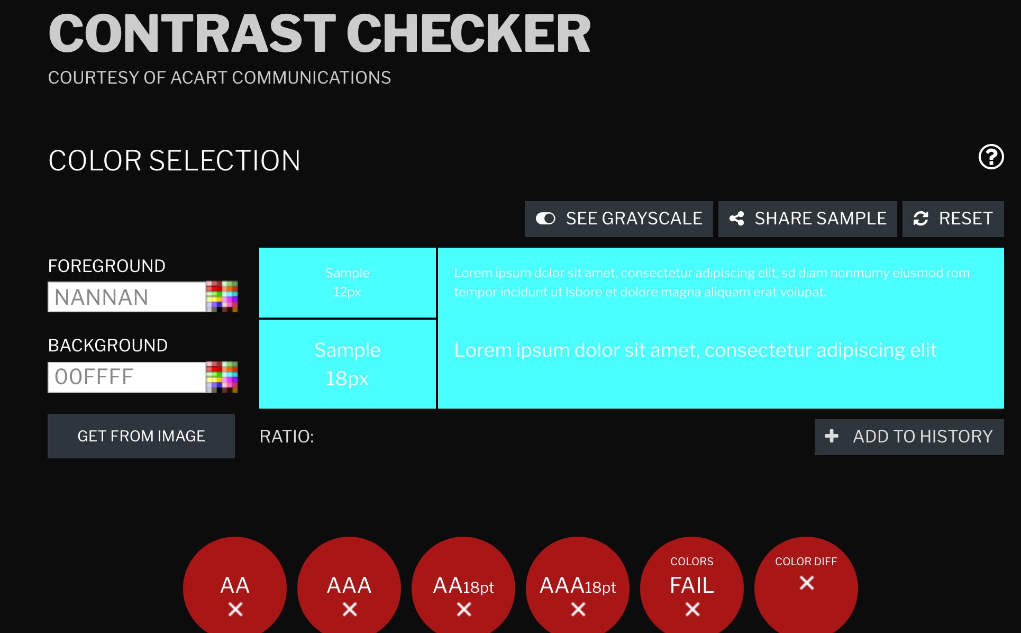Image resolution: width=1021 pixels, height=633 pixels.
Task: Click the help question mark icon
Action: 990,157
